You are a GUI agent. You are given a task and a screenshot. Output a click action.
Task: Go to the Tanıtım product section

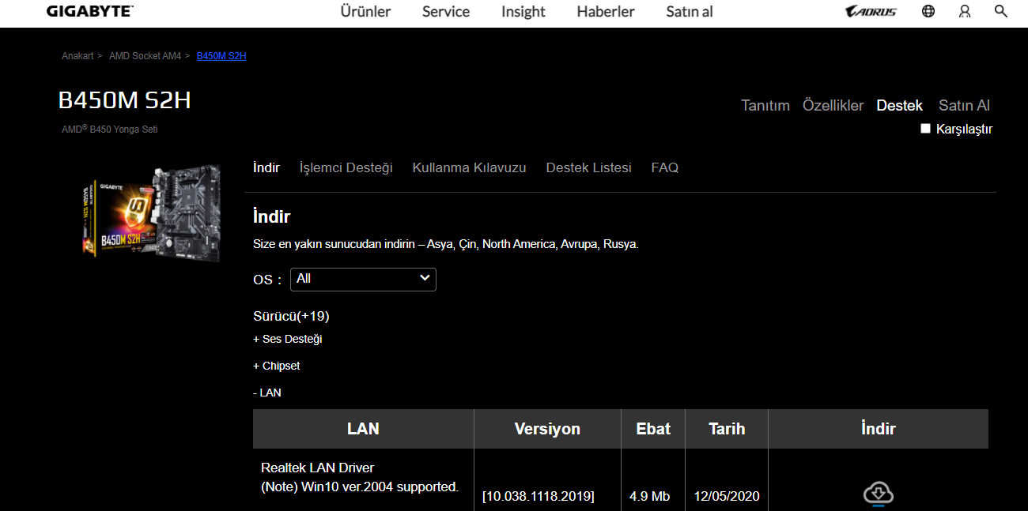[x=765, y=105]
